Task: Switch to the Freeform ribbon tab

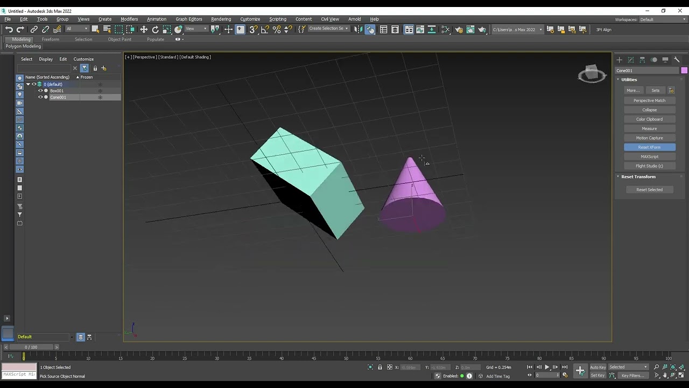Action: (x=51, y=39)
